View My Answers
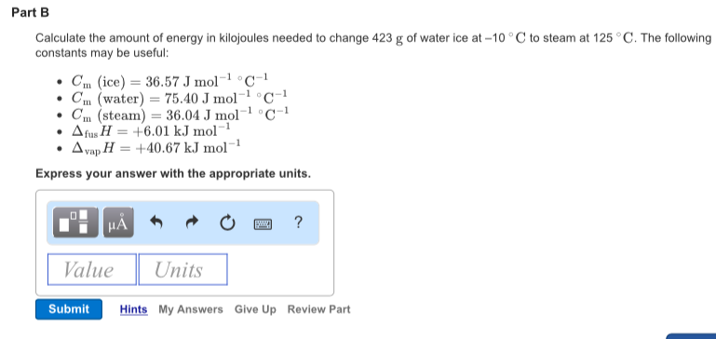The height and width of the screenshot is (339, 716). [x=191, y=309]
